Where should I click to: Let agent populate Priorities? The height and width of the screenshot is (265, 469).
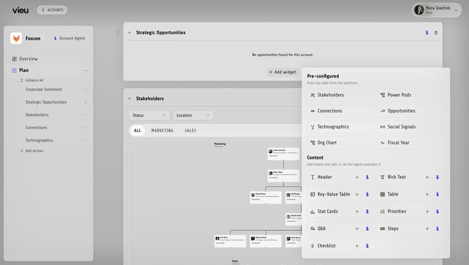point(437,212)
